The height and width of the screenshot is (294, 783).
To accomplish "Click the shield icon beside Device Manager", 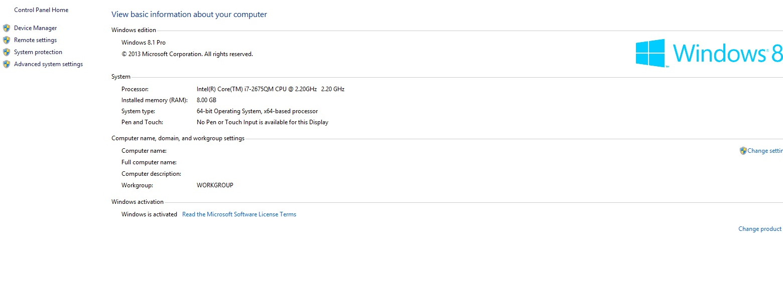I will pyautogui.click(x=7, y=28).
